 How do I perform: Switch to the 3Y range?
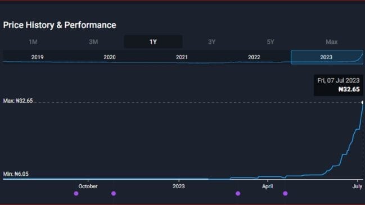point(211,42)
